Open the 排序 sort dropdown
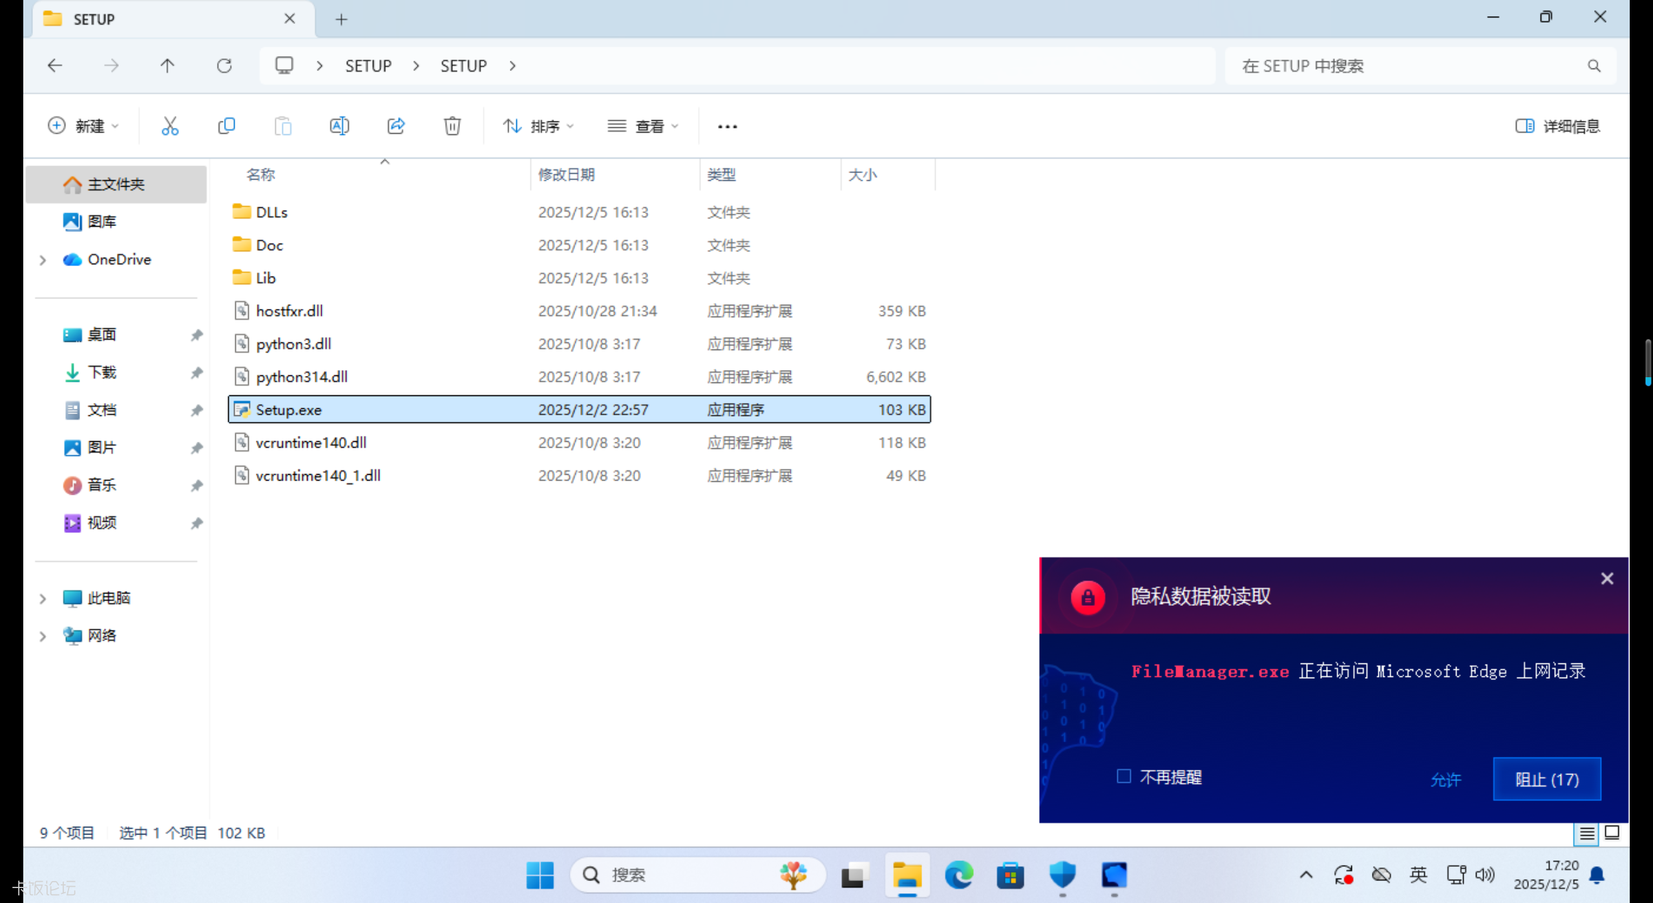This screenshot has width=1653, height=903. [538, 126]
